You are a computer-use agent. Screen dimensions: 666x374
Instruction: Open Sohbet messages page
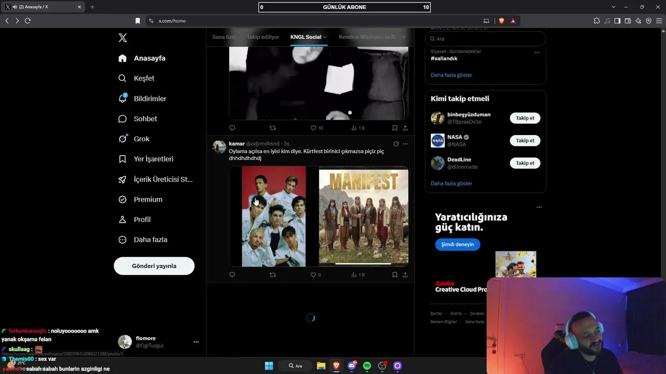click(138, 119)
